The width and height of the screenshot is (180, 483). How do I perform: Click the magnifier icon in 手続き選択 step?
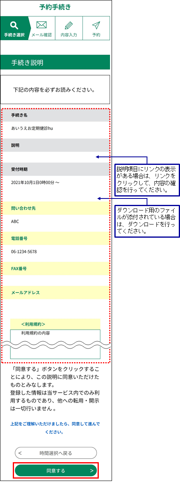point(14,25)
